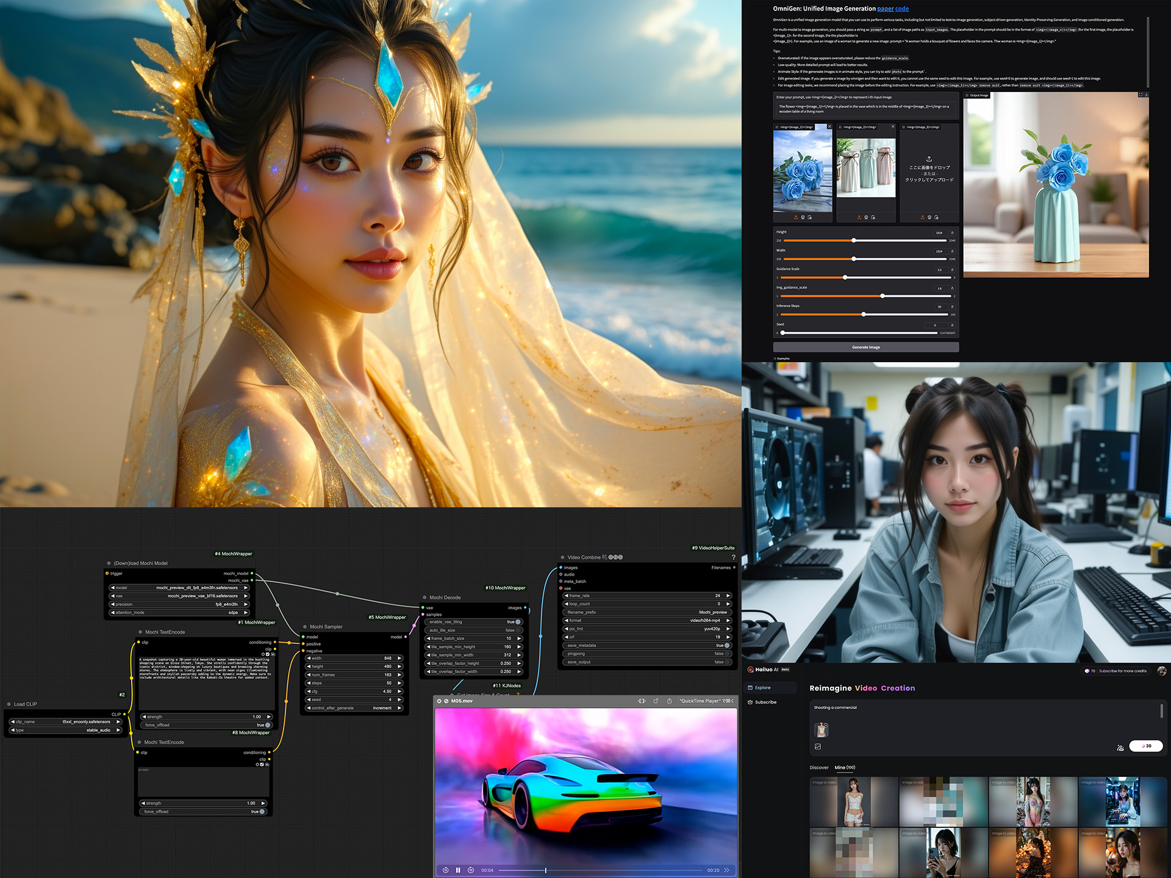
Task: Open Explore in Hailuo AI sidebar
Action: pyautogui.click(x=762, y=688)
